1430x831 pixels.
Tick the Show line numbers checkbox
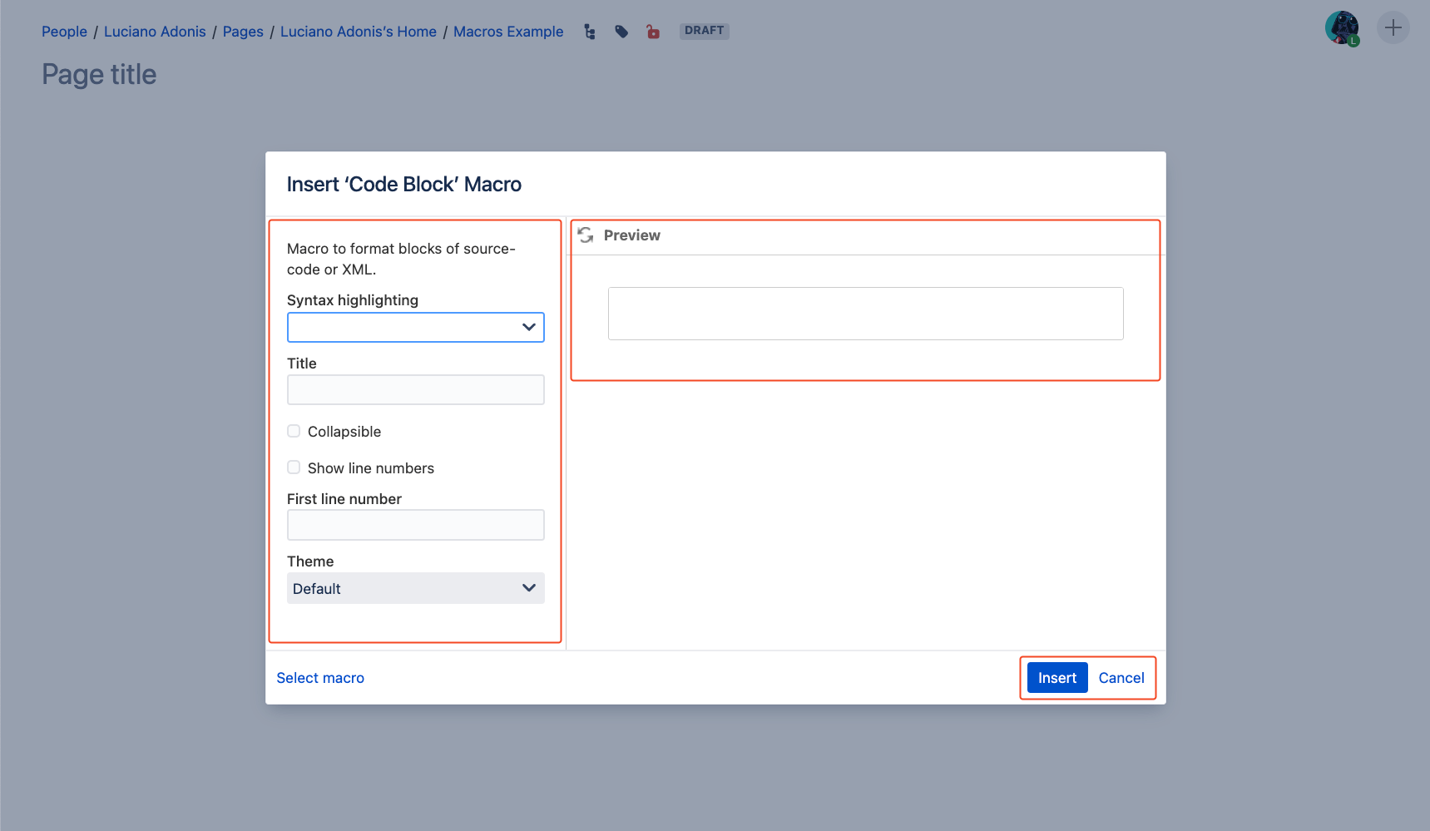click(294, 467)
